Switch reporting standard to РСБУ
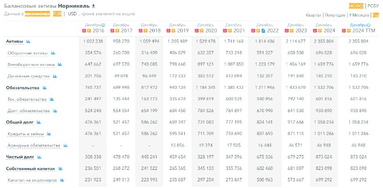The height and width of the screenshot is (188, 383). 373,6
